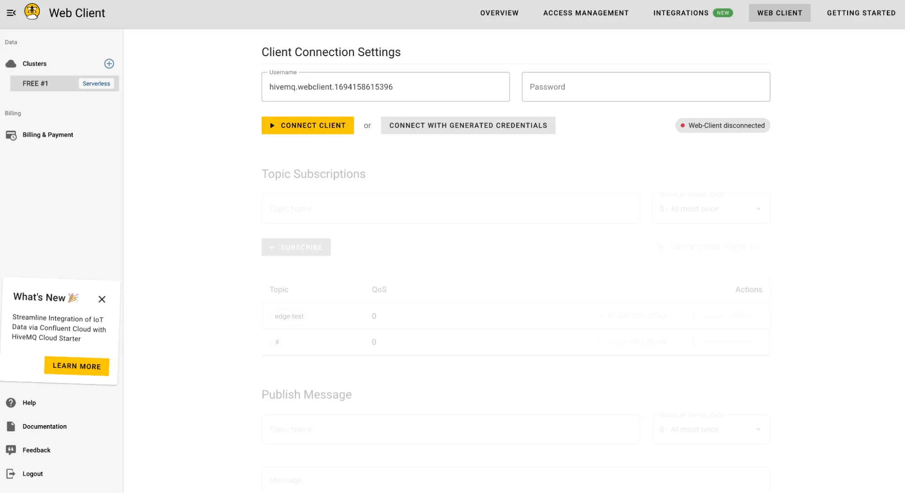Click the Documentation icon in sidebar

pyautogui.click(x=10, y=426)
